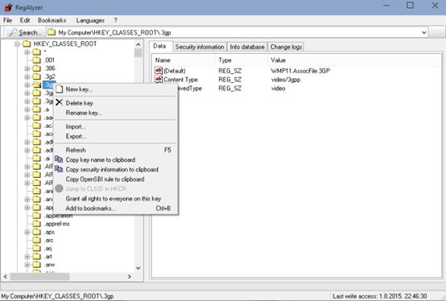Select the .001 key in tree

[49, 60]
